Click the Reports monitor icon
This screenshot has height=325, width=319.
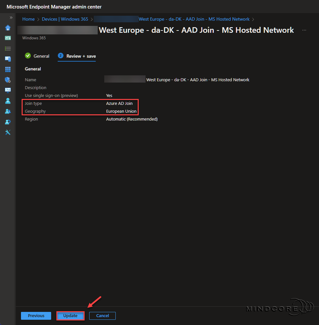(x=8, y=90)
